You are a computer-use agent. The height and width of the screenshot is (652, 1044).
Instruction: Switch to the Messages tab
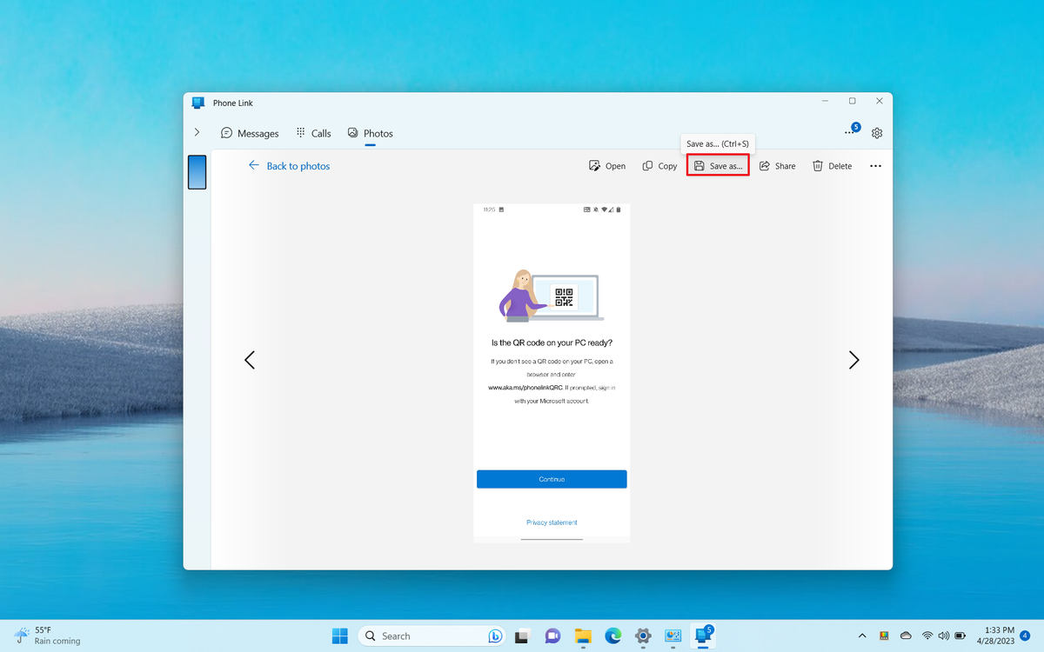coord(250,133)
